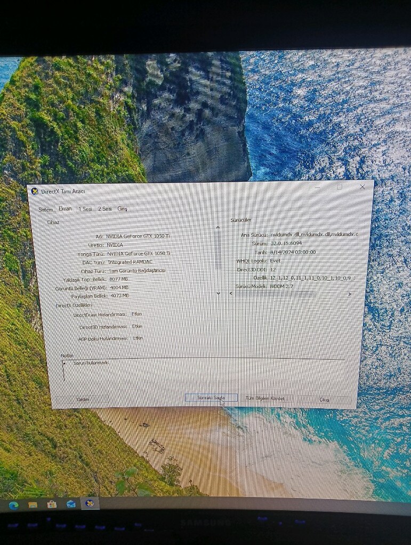Click the Yardım button
411x545 pixels.
click(83, 399)
